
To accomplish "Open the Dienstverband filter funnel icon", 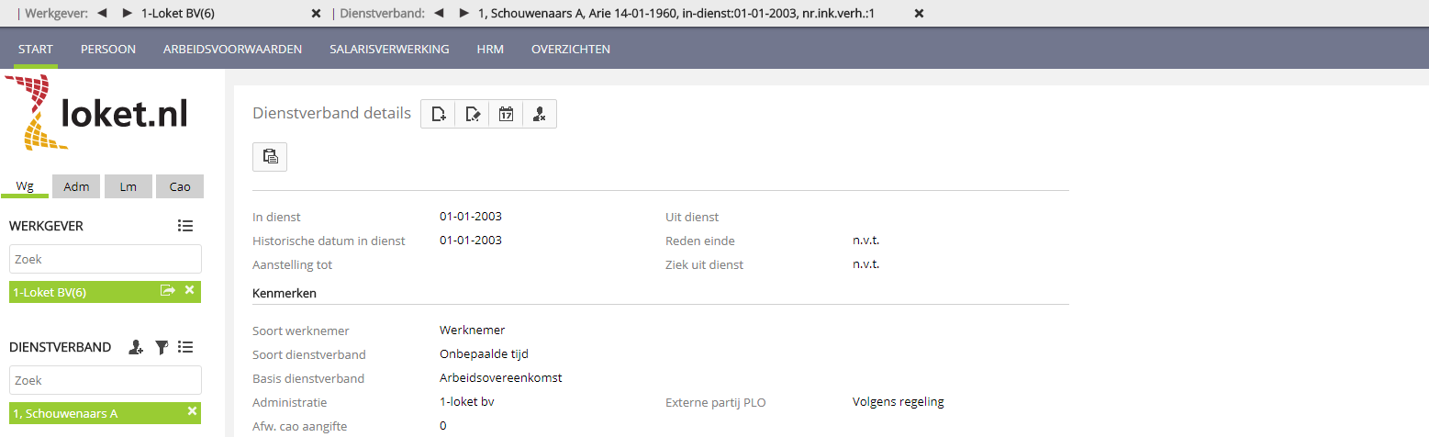I will [x=162, y=347].
